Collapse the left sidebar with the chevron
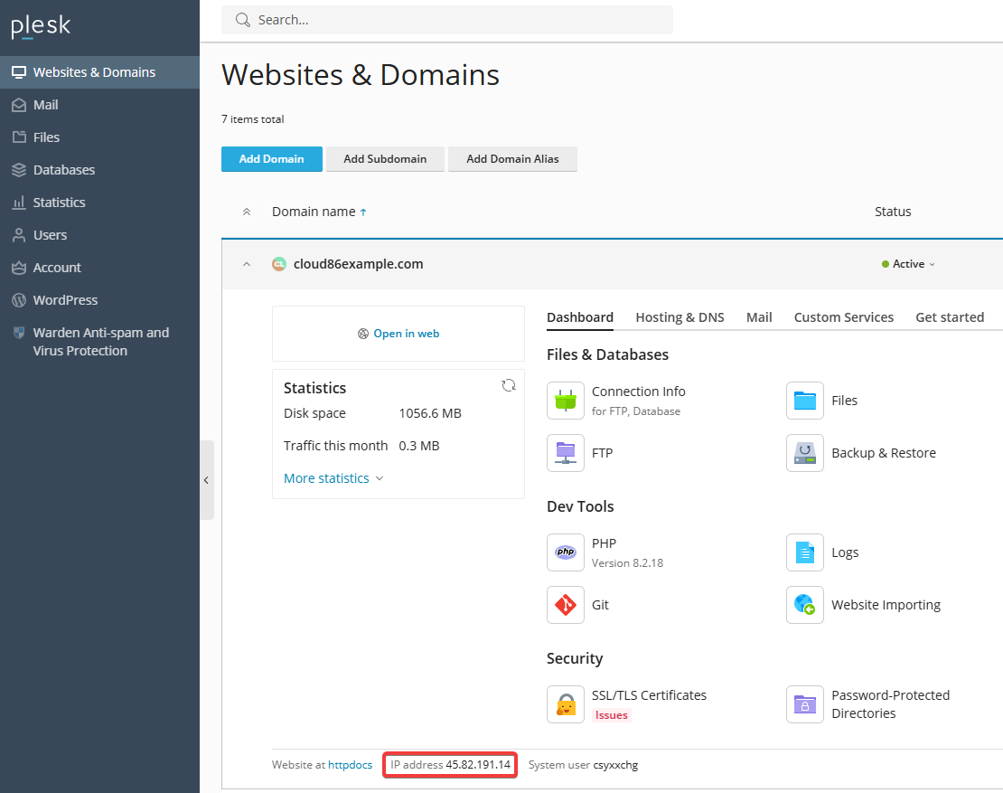This screenshot has width=1003, height=793. pyautogui.click(x=207, y=480)
